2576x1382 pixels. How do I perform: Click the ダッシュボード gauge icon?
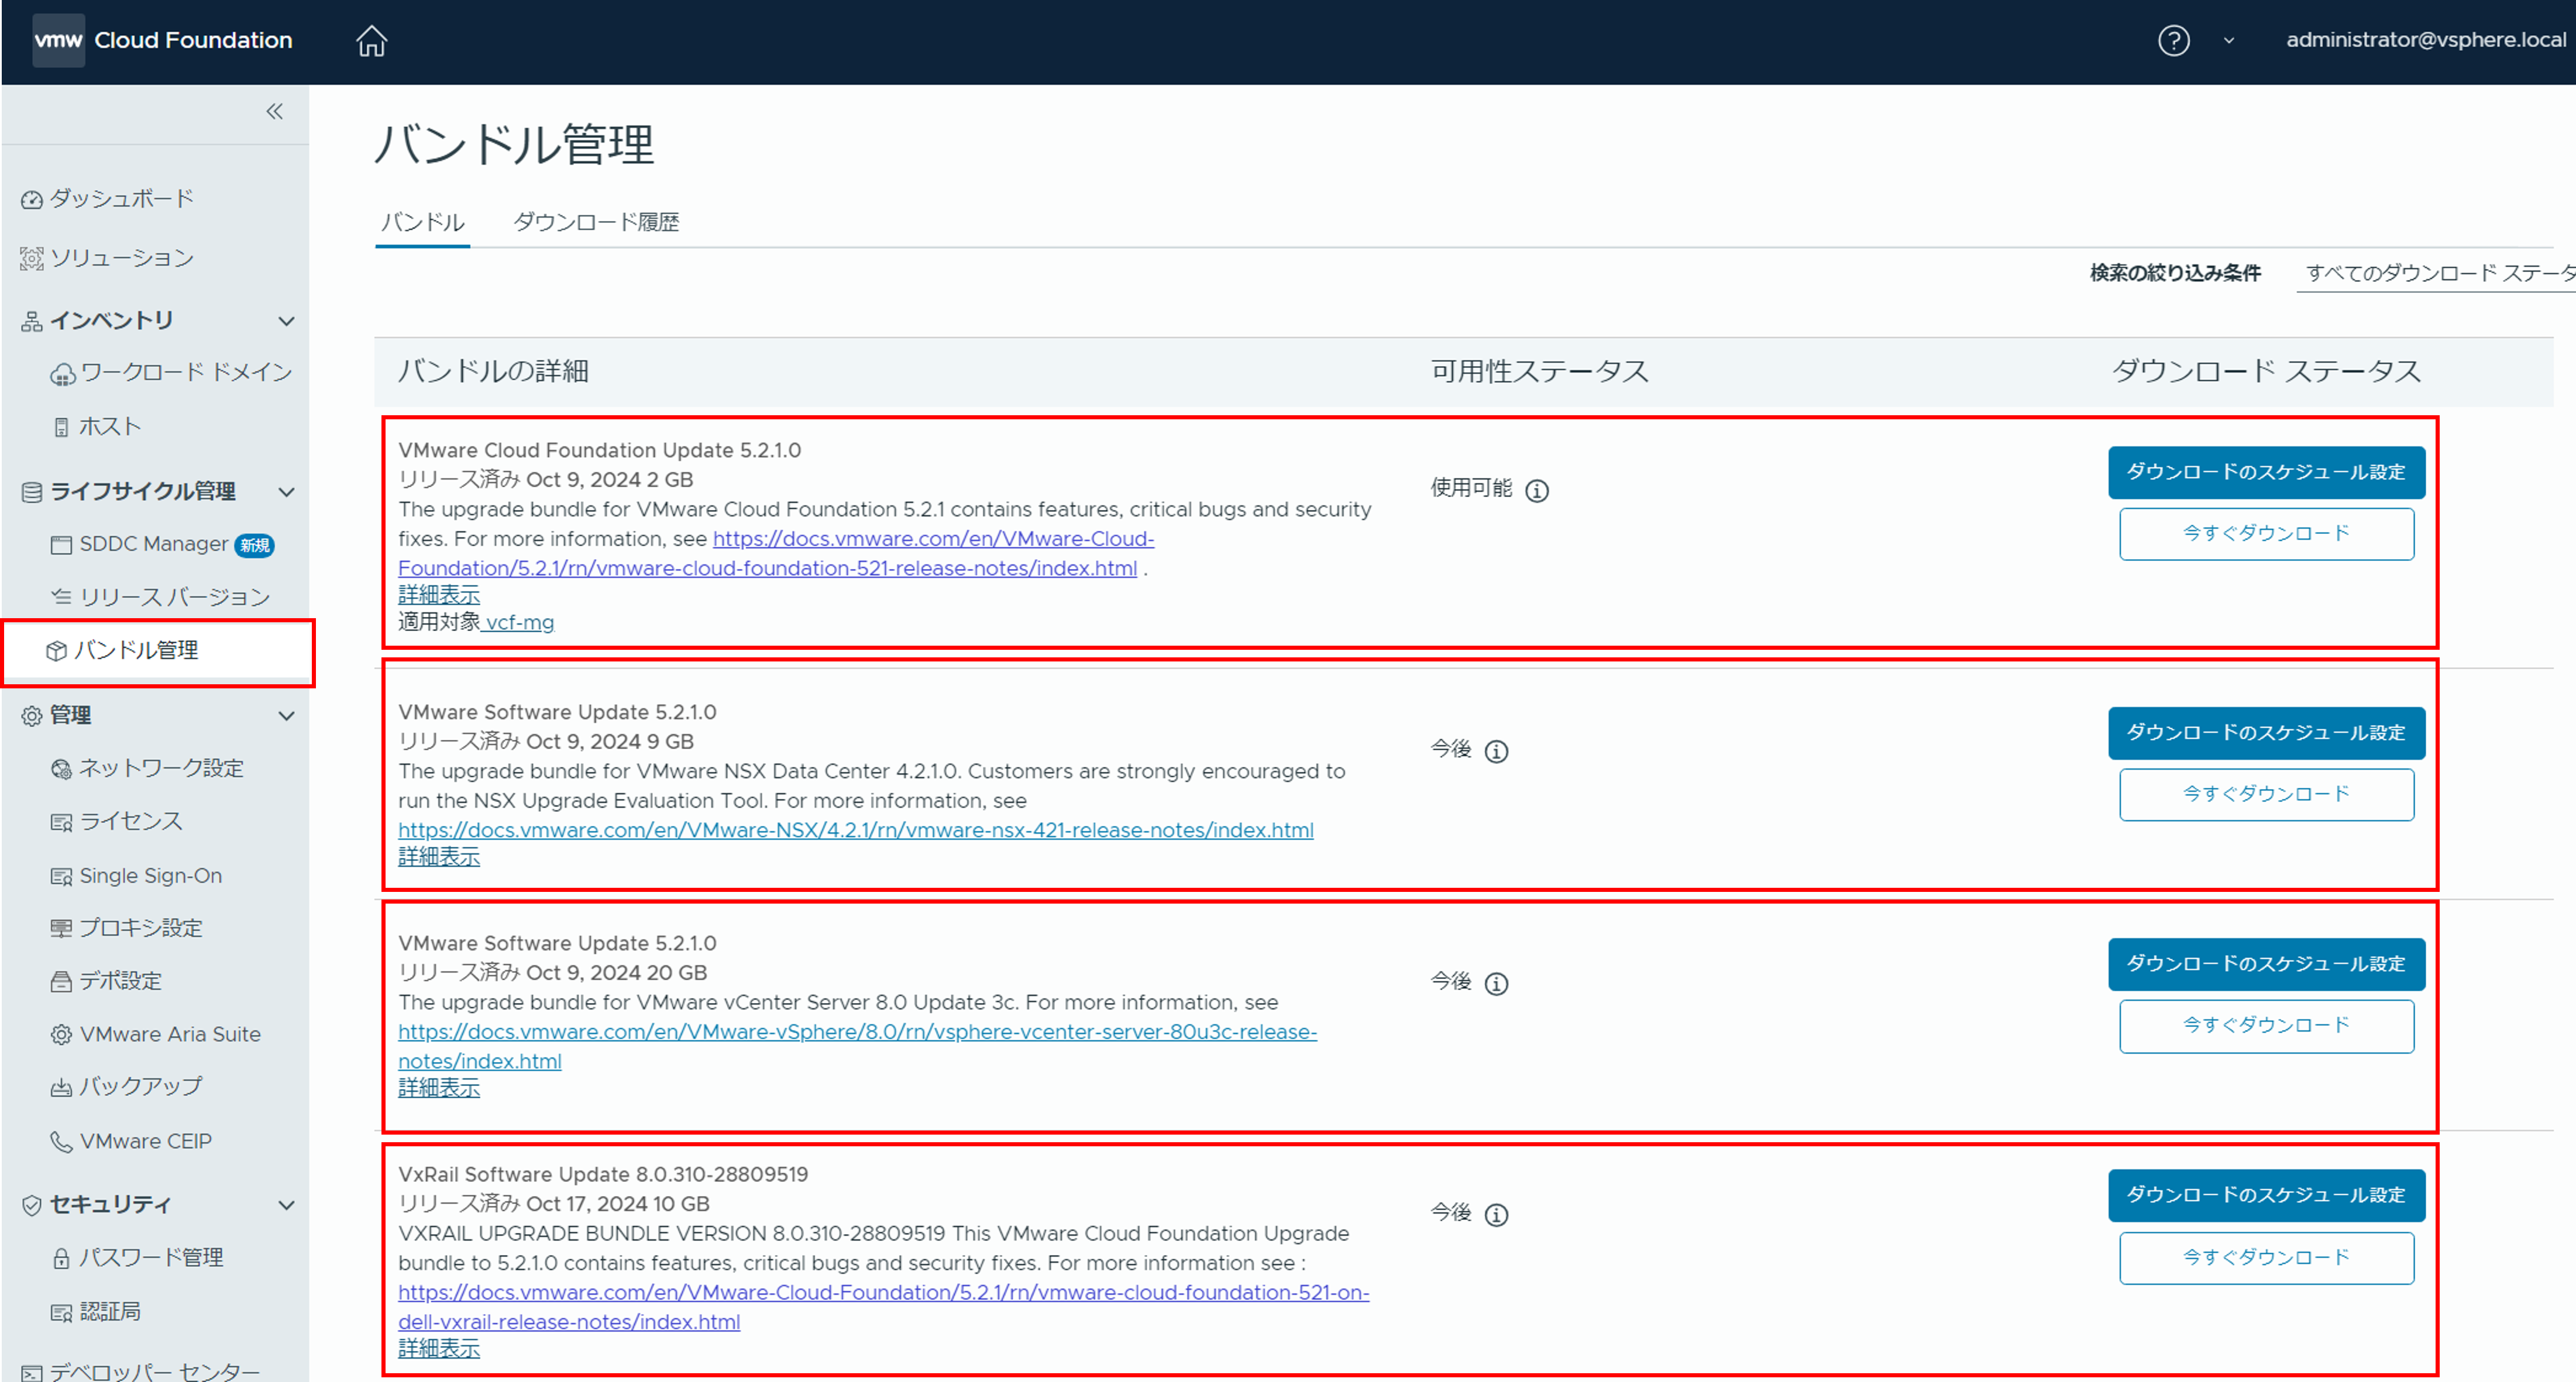pos(32,200)
